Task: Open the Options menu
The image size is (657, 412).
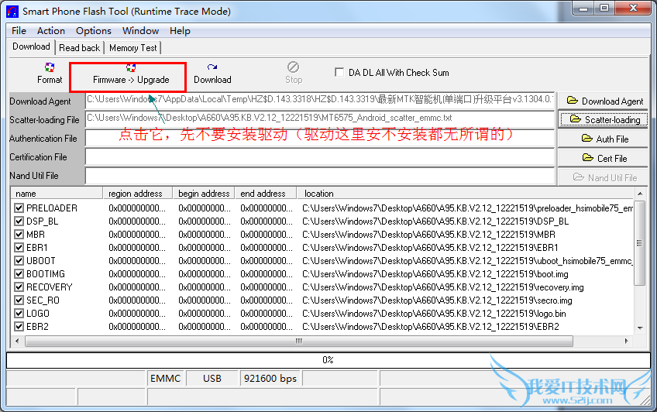Action: [94, 30]
